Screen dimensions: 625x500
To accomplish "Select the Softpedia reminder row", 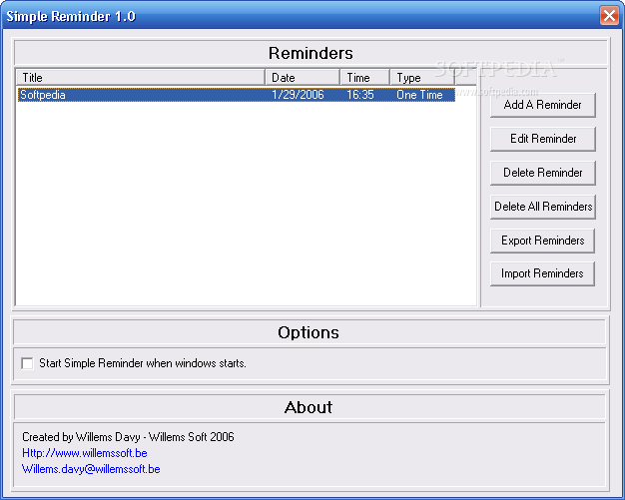I will point(237,95).
